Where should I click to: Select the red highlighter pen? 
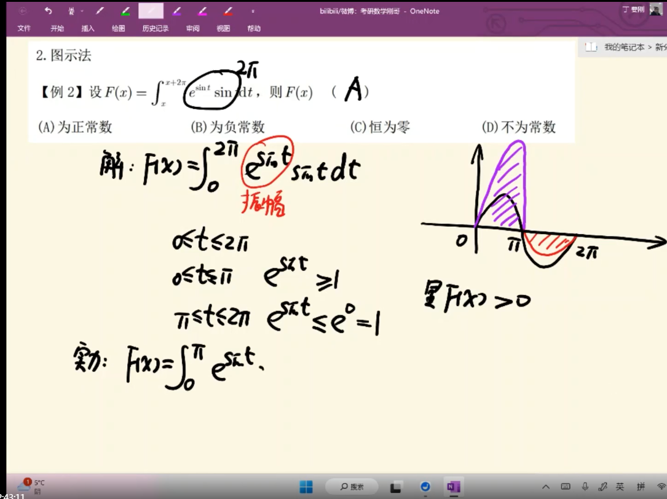227,11
